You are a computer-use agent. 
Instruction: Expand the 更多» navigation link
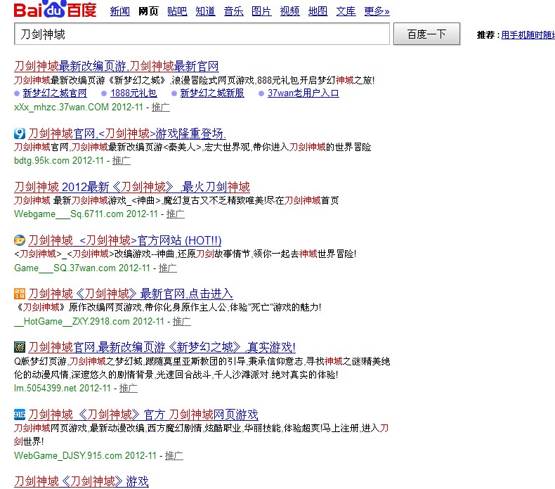pos(377,11)
